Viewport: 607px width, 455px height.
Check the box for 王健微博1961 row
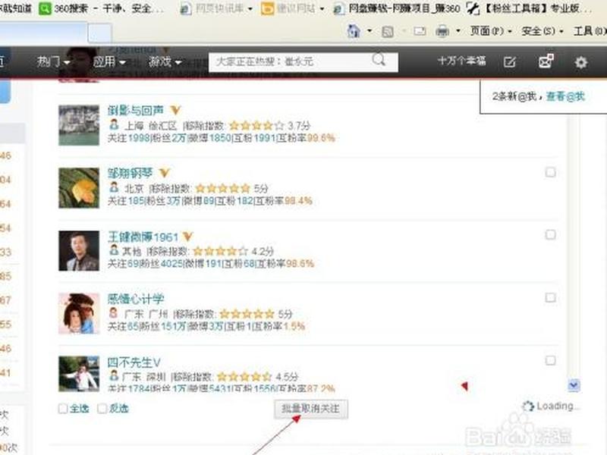tap(550, 235)
